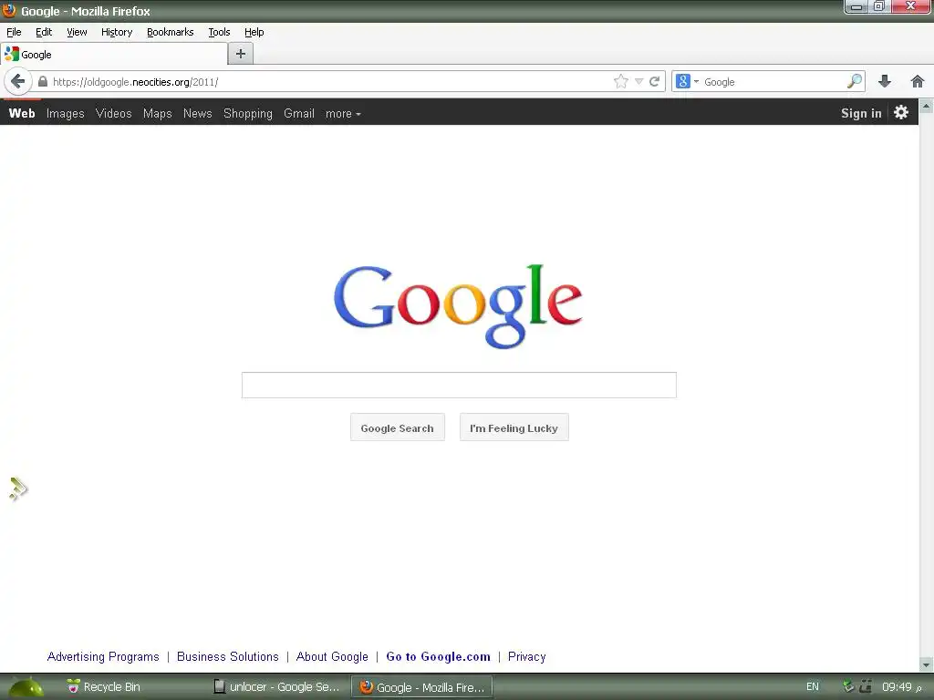Go to Google Videos
Viewport: 934px width, 700px height.
pos(113,113)
